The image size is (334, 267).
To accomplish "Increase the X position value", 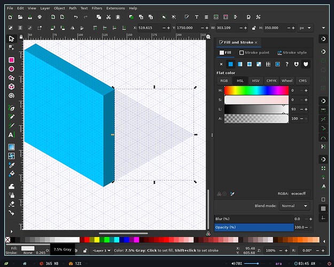I will pyautogui.click(x=168, y=28).
